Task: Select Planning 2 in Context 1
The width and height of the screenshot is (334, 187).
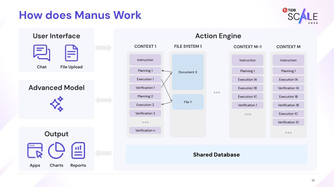Action: (x=145, y=96)
